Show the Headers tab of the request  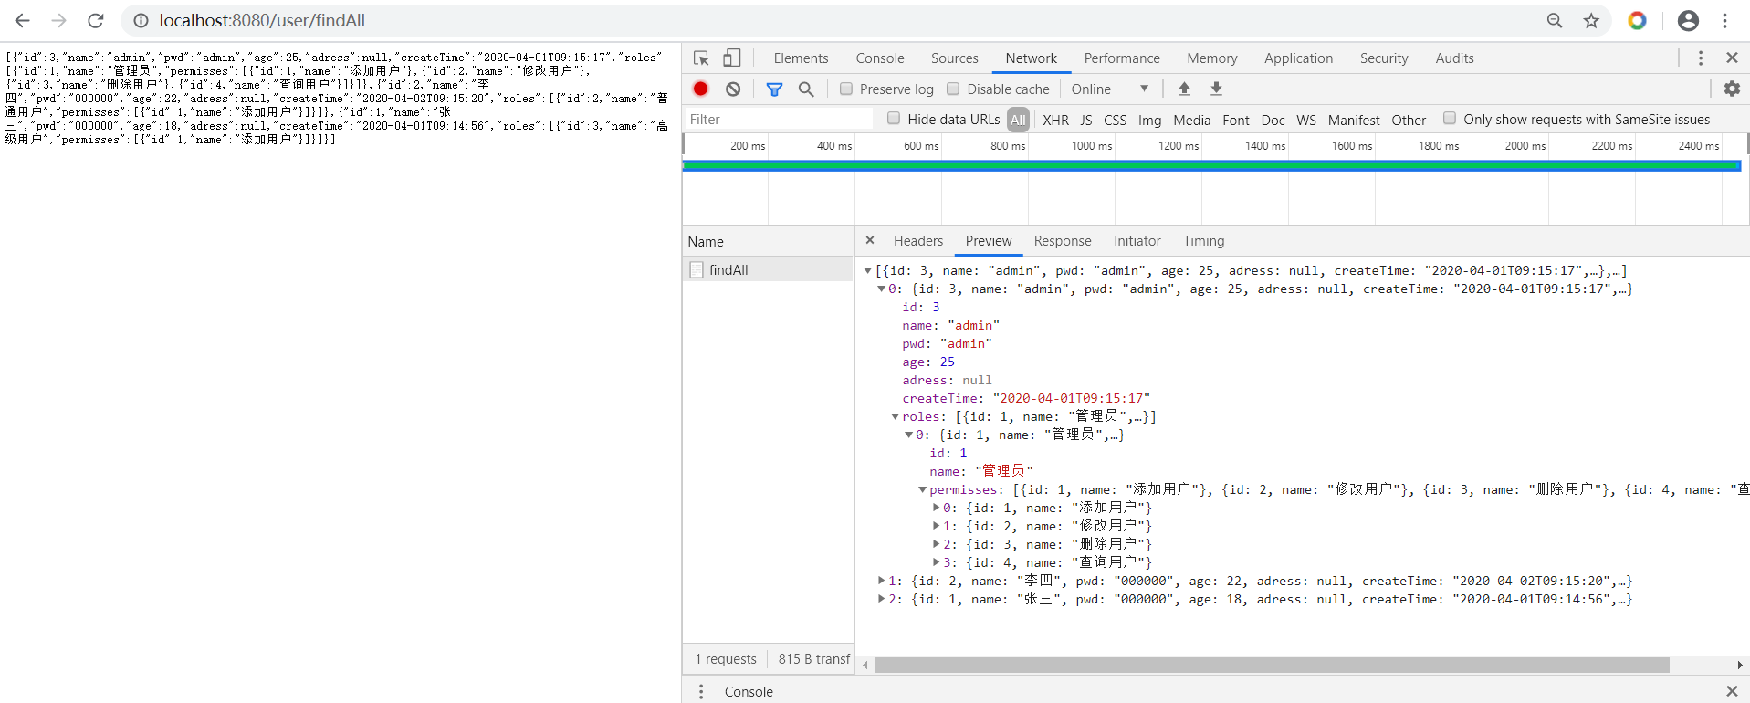pos(918,241)
